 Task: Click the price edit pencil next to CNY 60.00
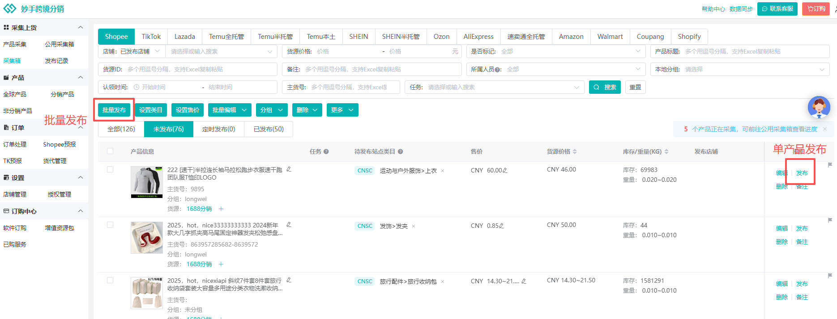coord(505,171)
